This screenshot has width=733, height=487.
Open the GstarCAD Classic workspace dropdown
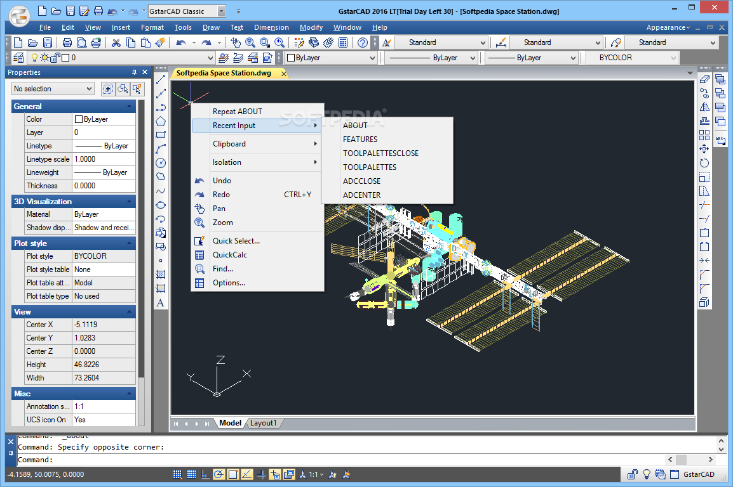[222, 11]
